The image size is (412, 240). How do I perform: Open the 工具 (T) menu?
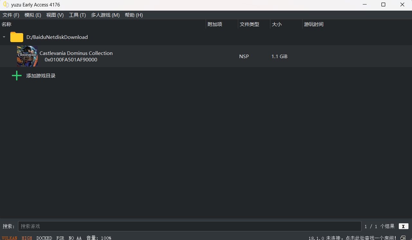click(77, 15)
